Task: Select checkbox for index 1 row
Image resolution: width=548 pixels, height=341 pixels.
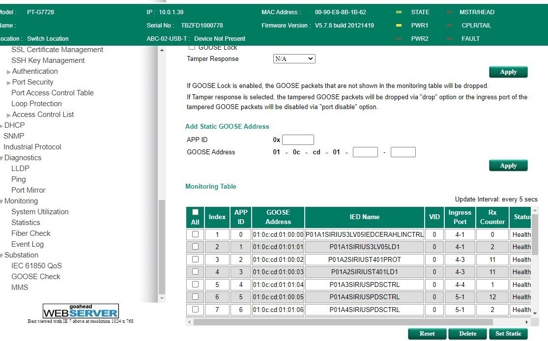Action: coord(195,234)
